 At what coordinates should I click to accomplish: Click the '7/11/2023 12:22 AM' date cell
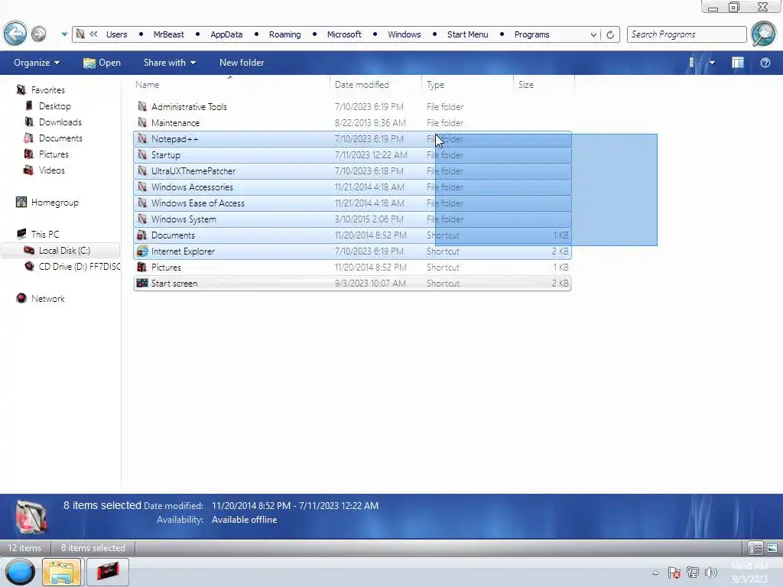click(x=371, y=154)
